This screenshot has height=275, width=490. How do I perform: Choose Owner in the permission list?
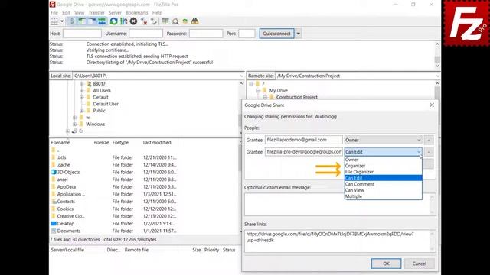[383, 160]
